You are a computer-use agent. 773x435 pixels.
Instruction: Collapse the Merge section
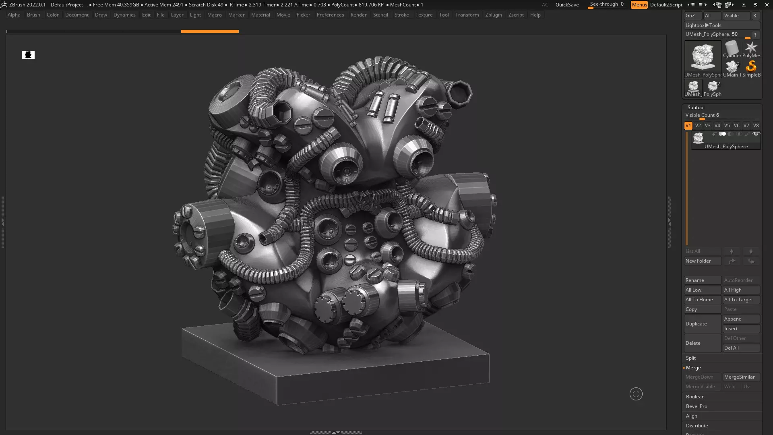coord(693,368)
